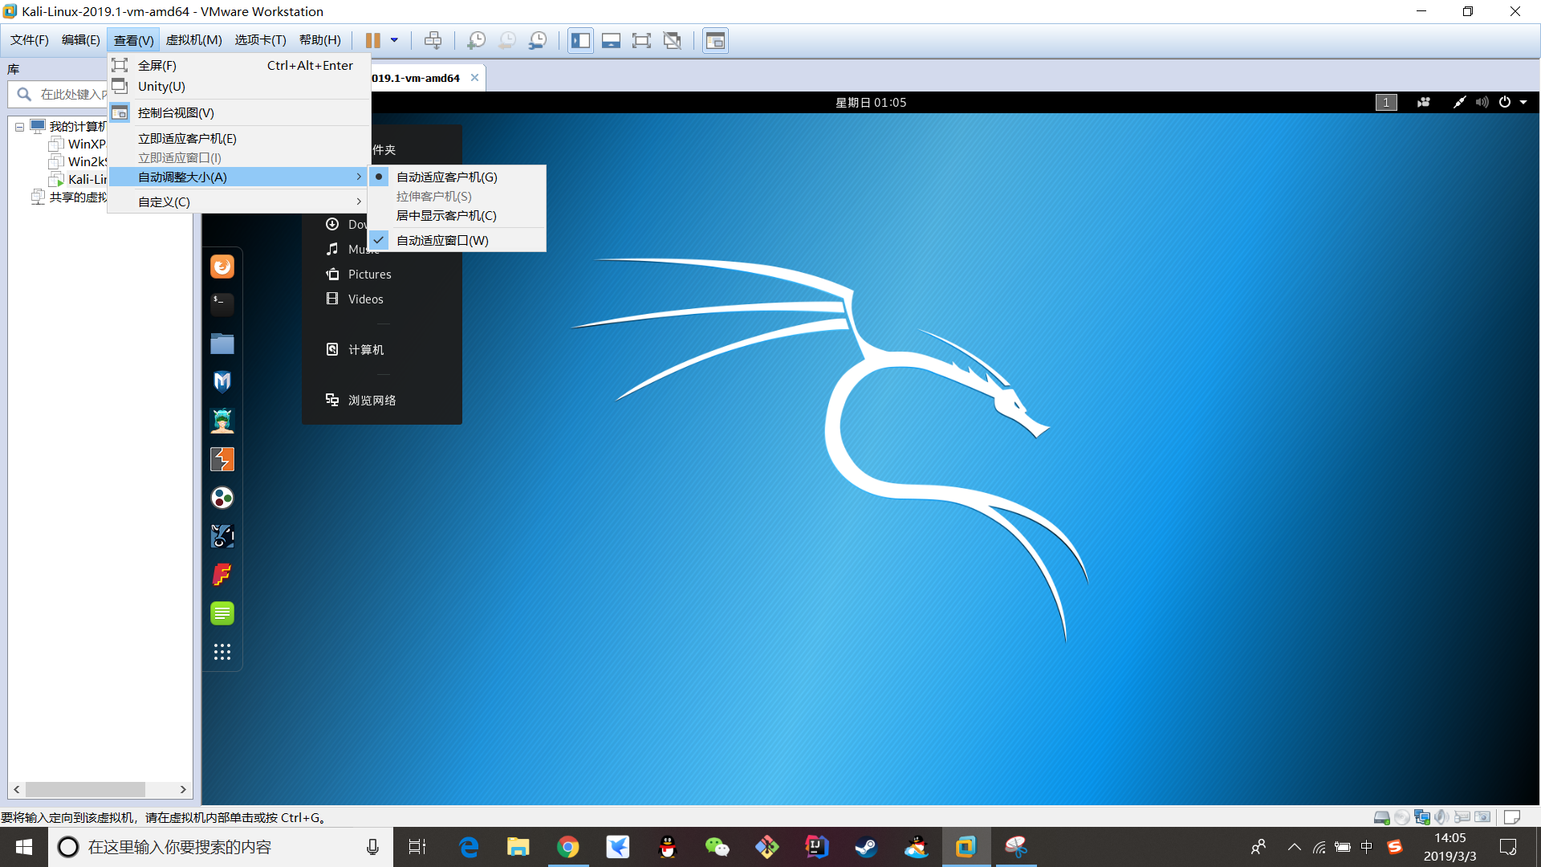1541x867 pixels.
Task: Open the power options dropdown arrow beside Pause
Action: coord(394,40)
